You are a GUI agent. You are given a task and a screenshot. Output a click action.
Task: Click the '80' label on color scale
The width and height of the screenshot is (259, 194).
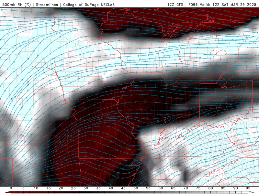(210, 188)
